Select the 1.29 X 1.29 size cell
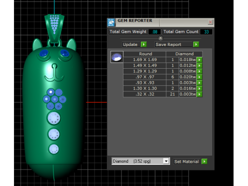 click(x=145, y=71)
